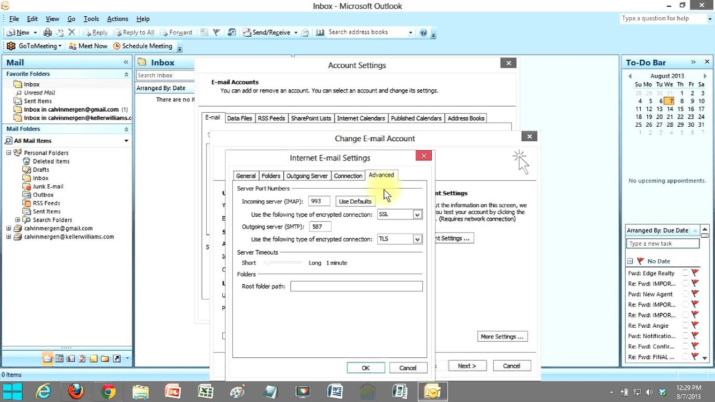
Task: Collapse the Personal Folders tree
Action: 8,152
